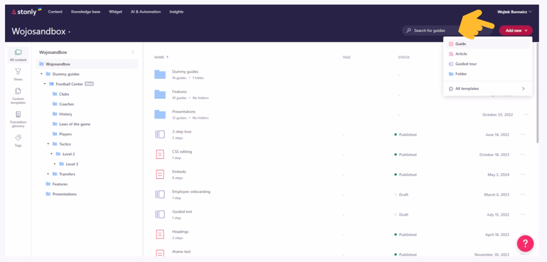This screenshot has height=262, width=547.
Task: Choose Article from Add new menu
Action: click(488, 54)
